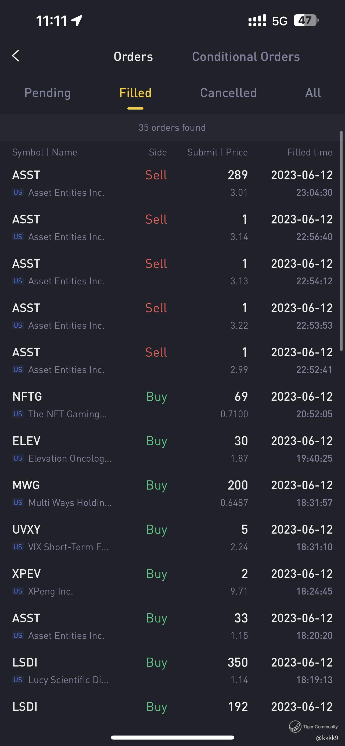This screenshot has width=345, height=746.
Task: Switch to Conditional Orders tab
Action: (x=246, y=57)
